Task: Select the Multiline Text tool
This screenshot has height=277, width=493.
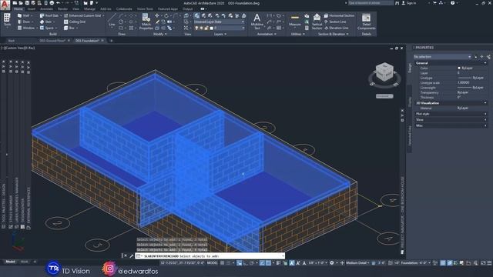Action: tap(257, 22)
